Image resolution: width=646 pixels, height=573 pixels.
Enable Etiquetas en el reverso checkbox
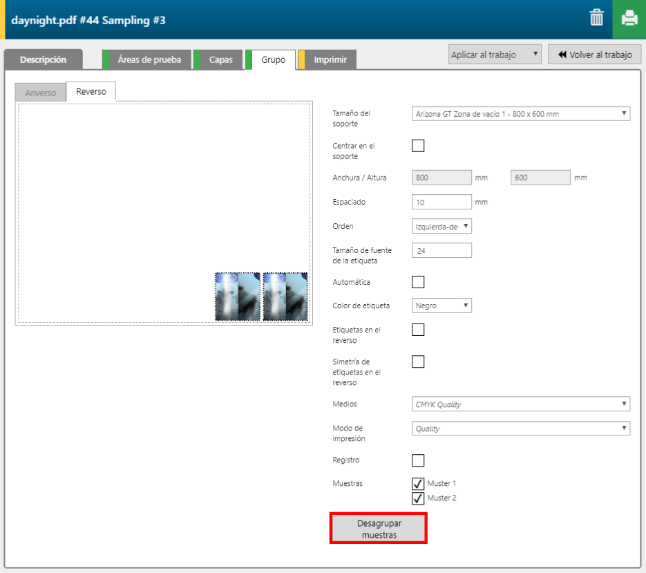[x=418, y=330]
